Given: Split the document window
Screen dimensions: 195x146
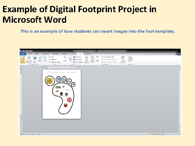Looking at the screenshot, I should [x=97, y=59].
